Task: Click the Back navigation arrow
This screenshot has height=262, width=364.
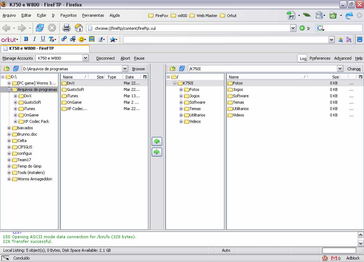Action: 6,28
